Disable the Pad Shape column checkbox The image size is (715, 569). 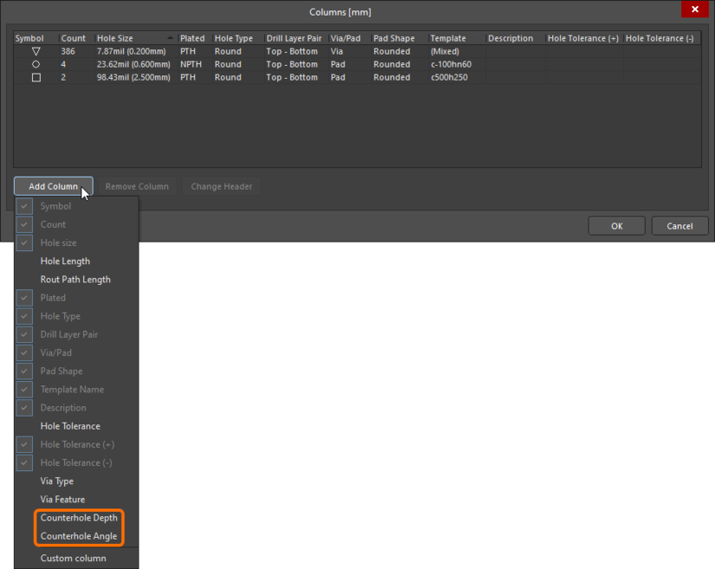(23, 371)
